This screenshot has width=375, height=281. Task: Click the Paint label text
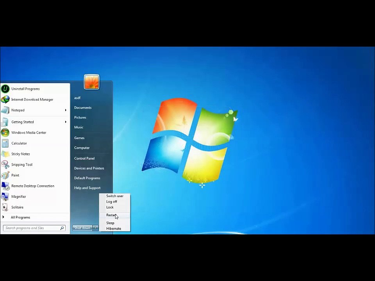tap(15, 175)
